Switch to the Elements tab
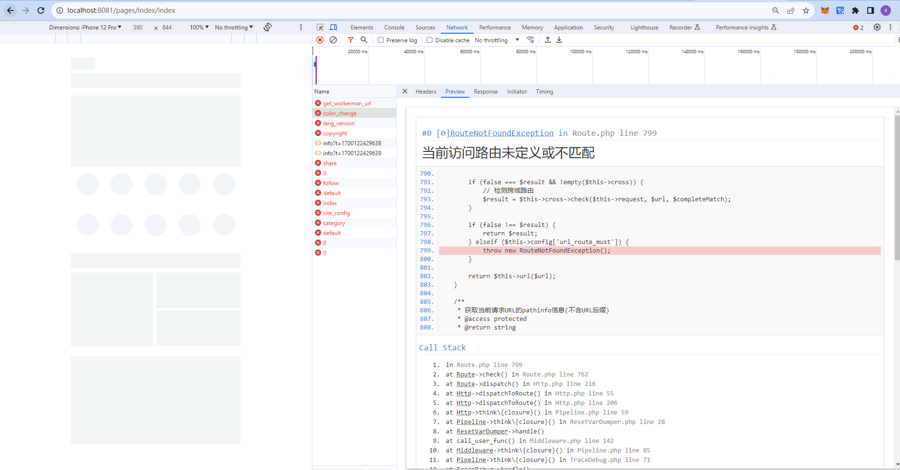Image resolution: width=900 pixels, height=470 pixels. (x=362, y=28)
